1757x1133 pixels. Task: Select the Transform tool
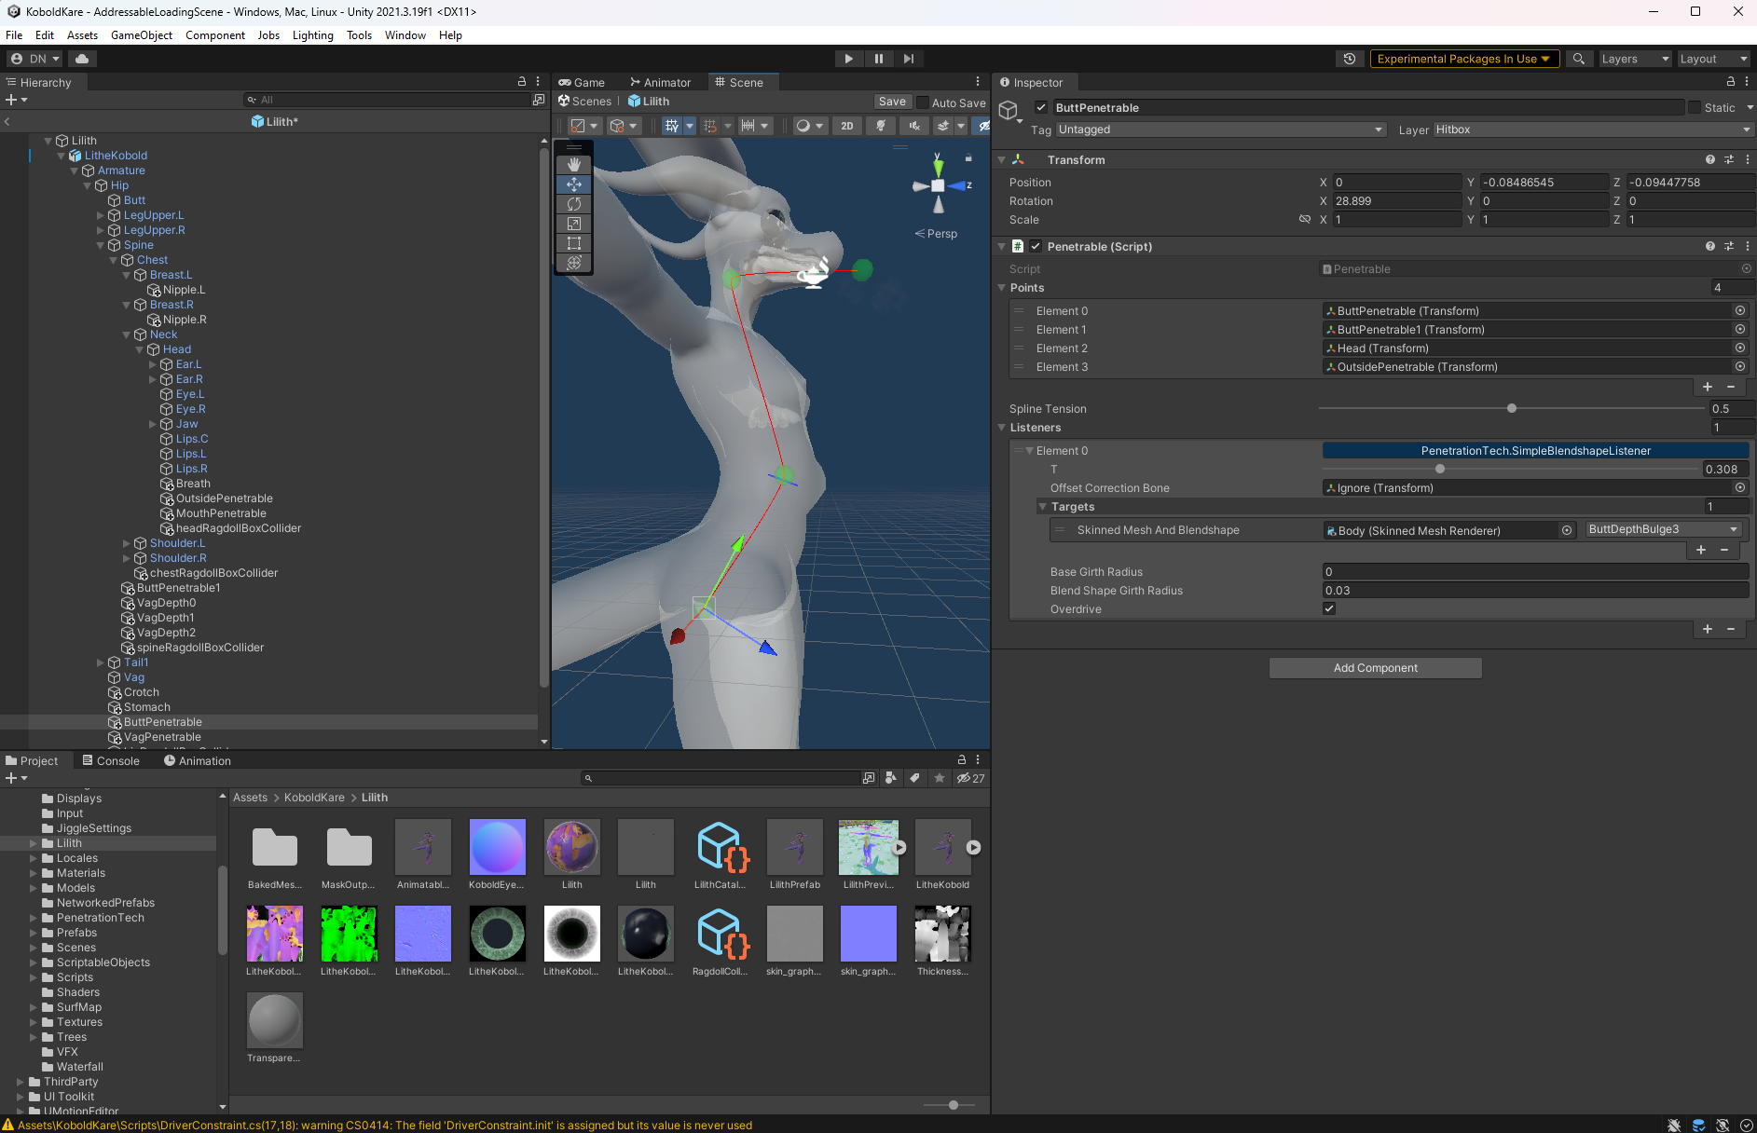574,263
